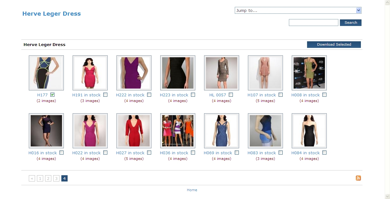This screenshot has height=199, width=390.
Task: Open the HL 0057 patterned dress thumbnail
Action: tap(222, 73)
